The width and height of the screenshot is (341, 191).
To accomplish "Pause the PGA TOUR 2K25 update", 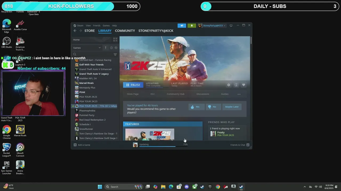I will pos(133,85).
